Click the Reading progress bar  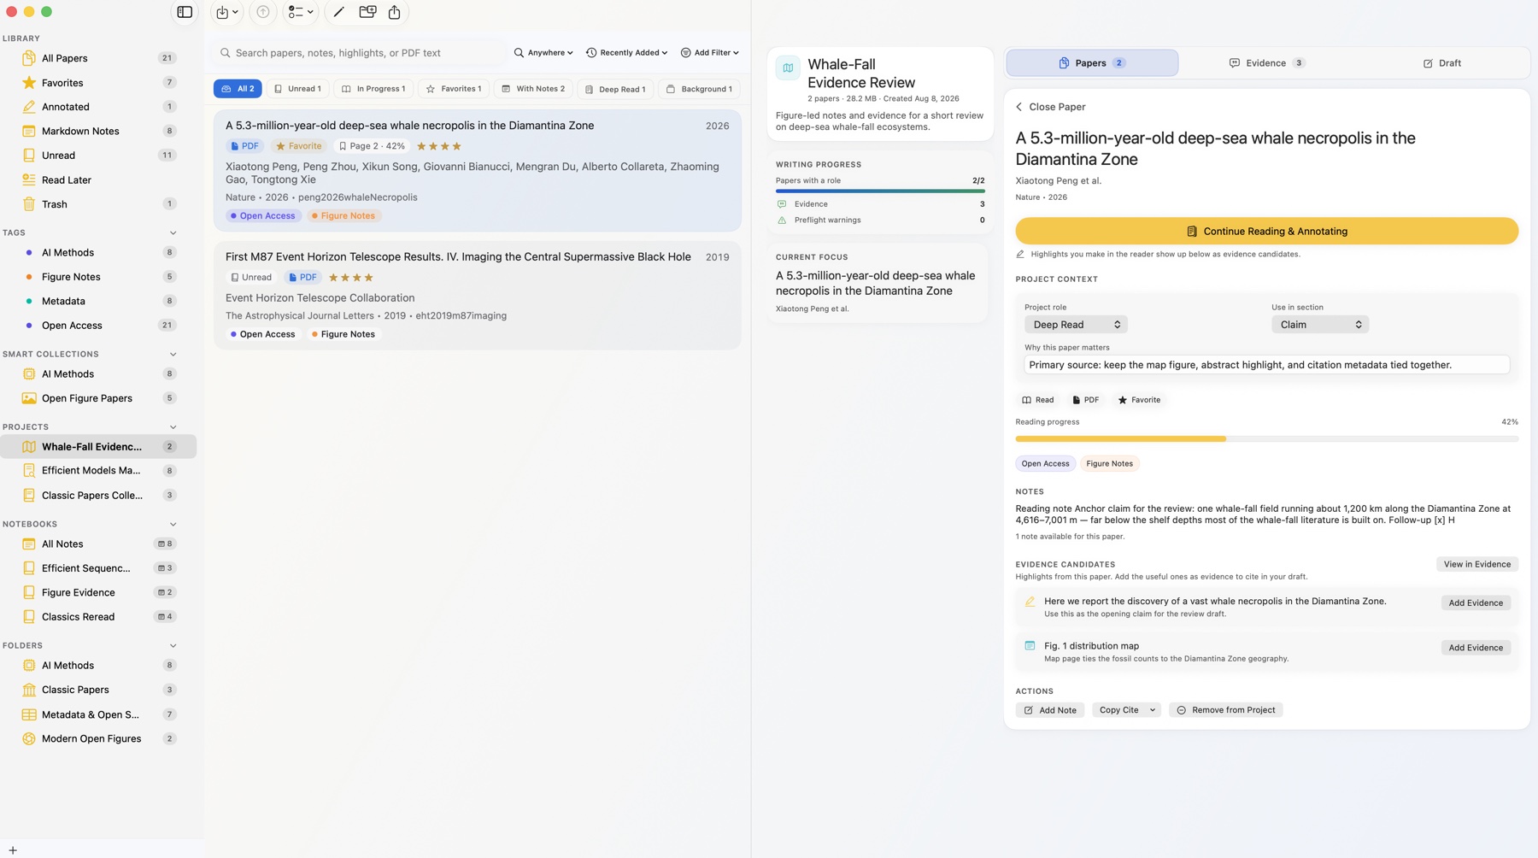pos(1267,439)
